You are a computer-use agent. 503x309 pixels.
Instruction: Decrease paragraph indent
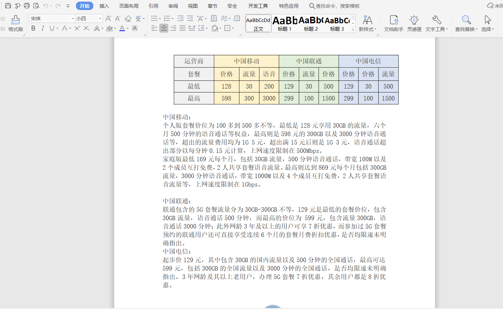(x=181, y=18)
